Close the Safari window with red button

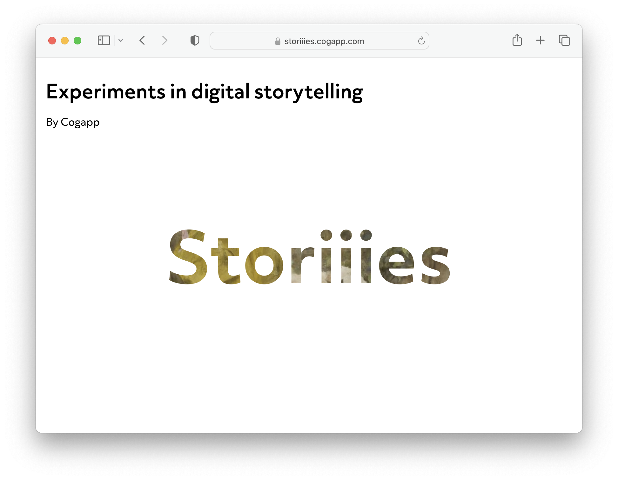(x=52, y=41)
